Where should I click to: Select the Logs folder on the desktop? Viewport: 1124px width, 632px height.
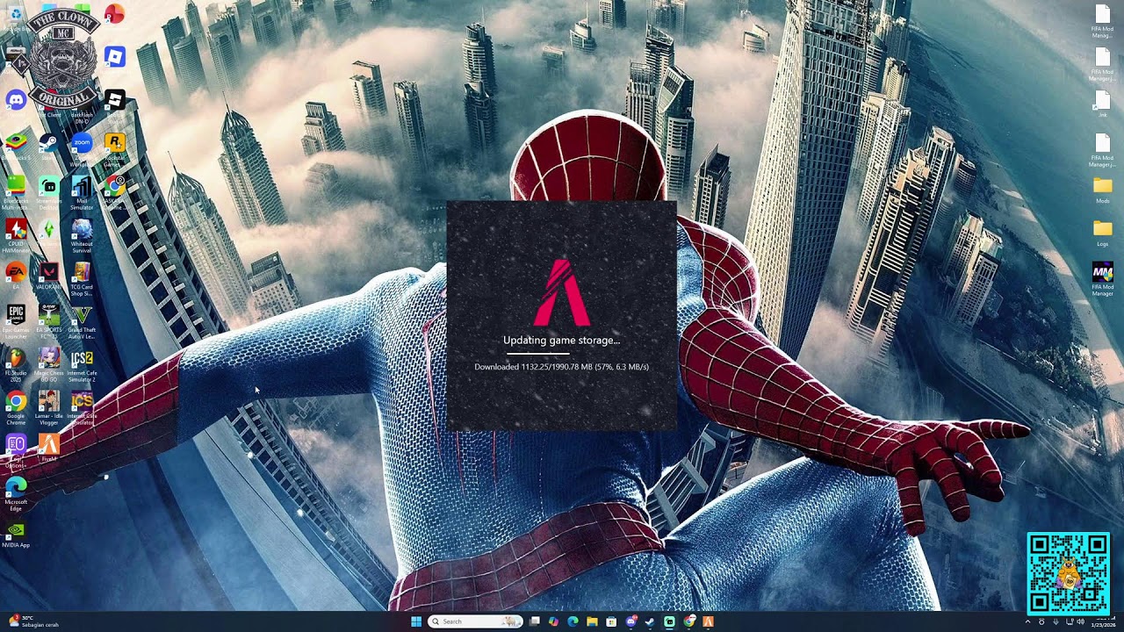pyautogui.click(x=1102, y=233)
